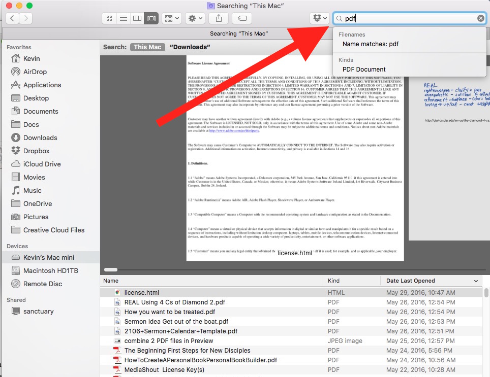The width and height of the screenshot is (490, 377).
Task: Select Sermon Idea Get out of the boat.pdf
Action: pyautogui.click(x=291, y=322)
